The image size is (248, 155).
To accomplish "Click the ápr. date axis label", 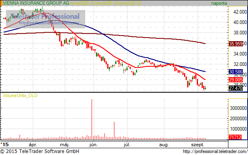I will click(33, 145).
